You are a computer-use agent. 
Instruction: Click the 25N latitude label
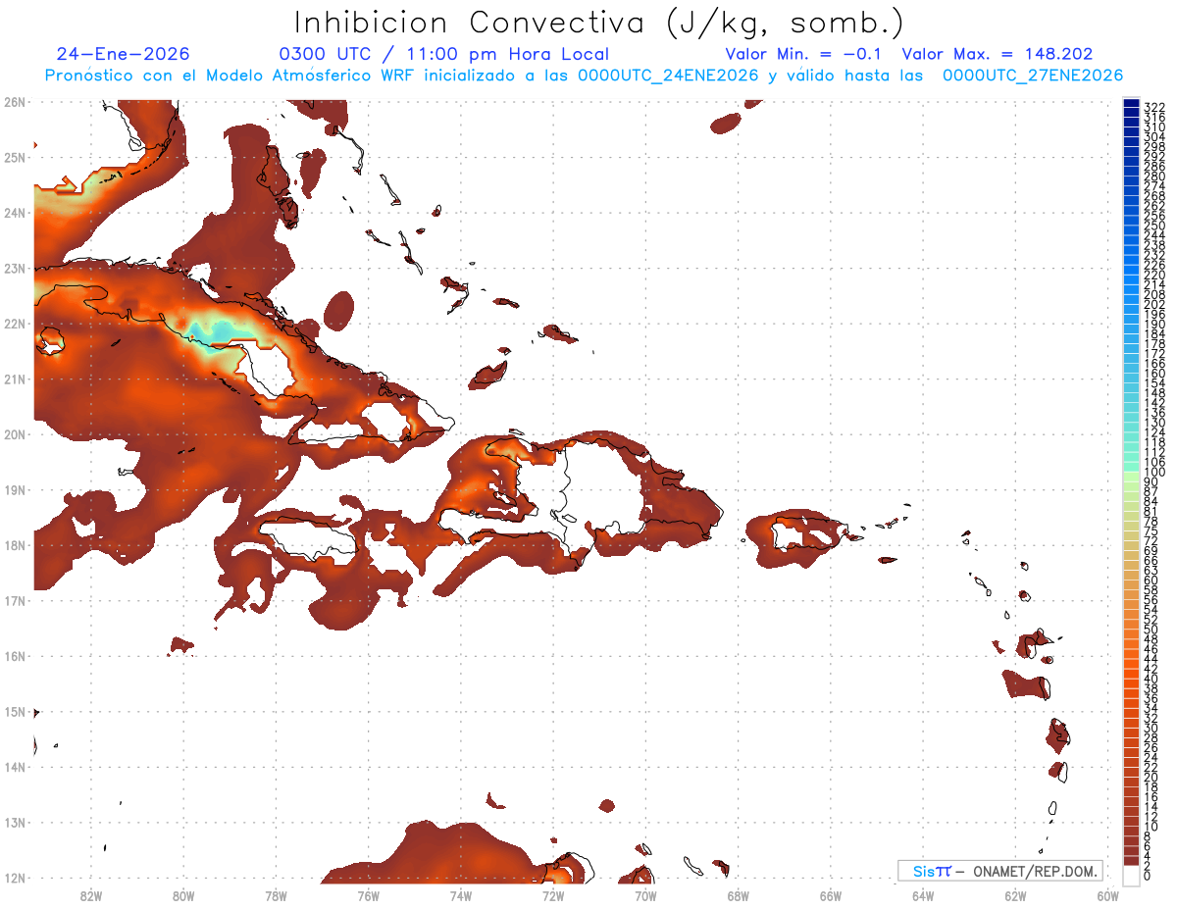(x=14, y=157)
